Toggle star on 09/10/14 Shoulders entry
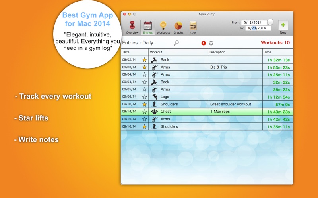The height and width of the screenshot is (198, 318). [144, 104]
